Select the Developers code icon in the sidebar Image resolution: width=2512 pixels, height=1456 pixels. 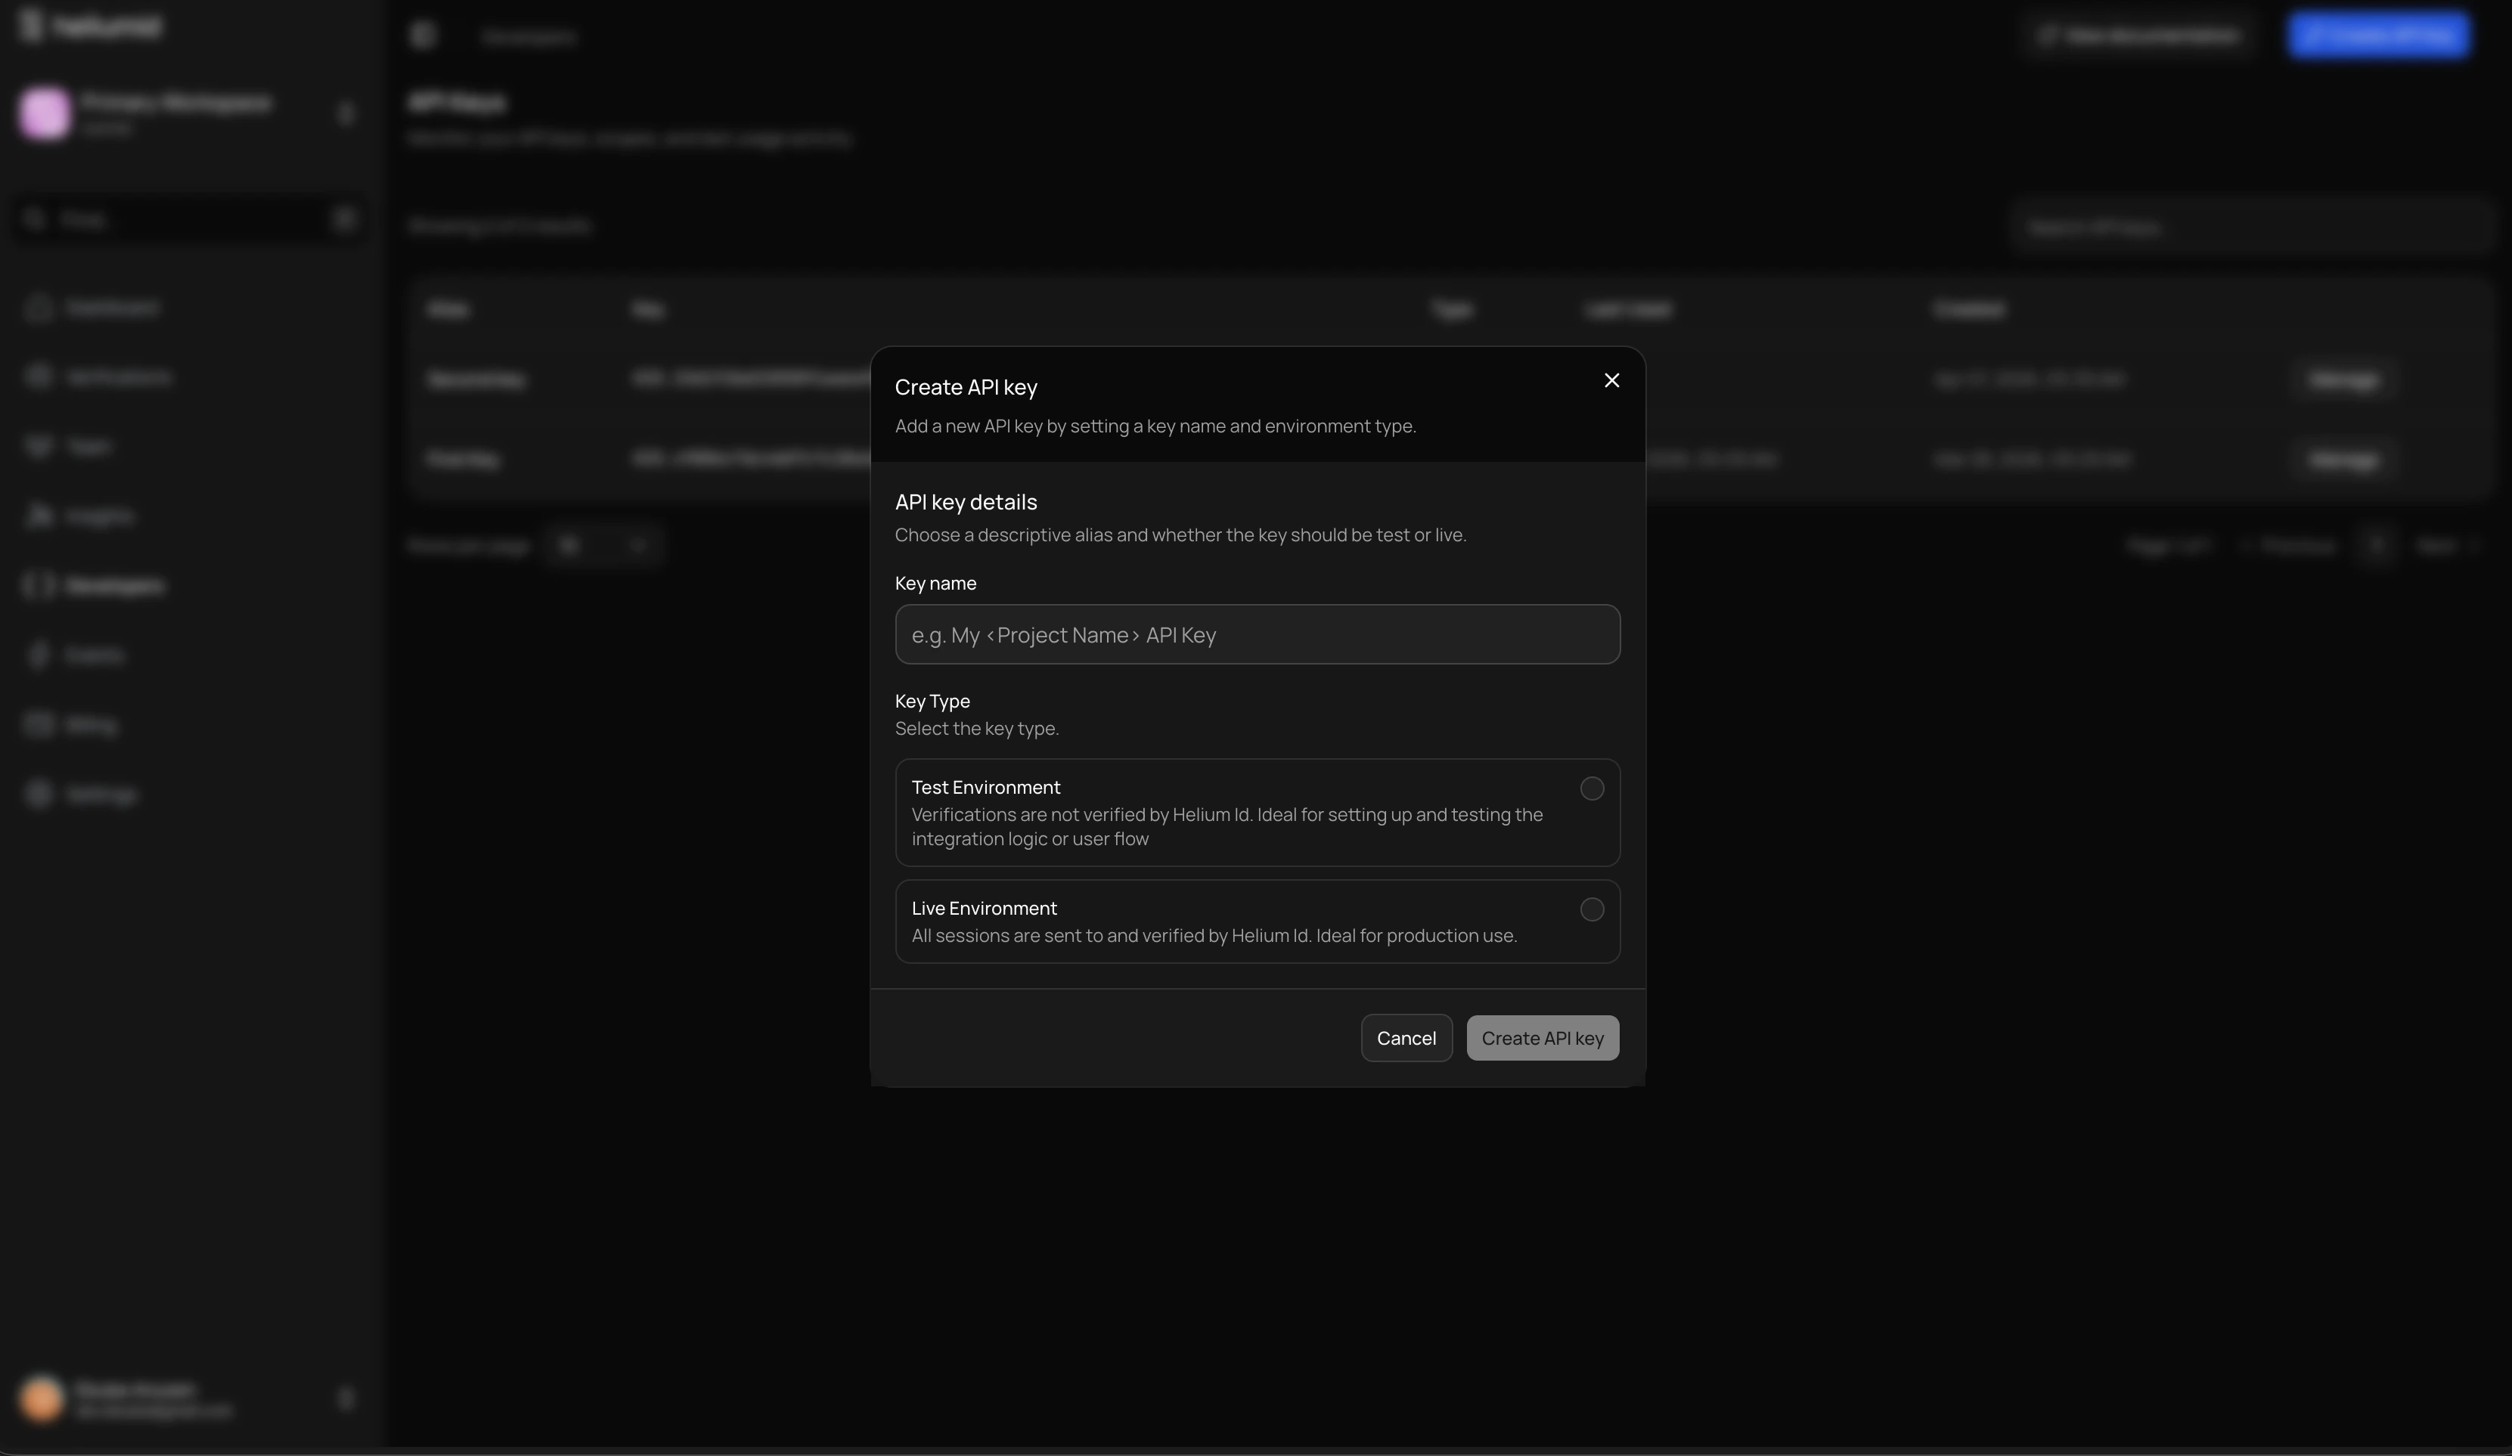[x=38, y=585]
